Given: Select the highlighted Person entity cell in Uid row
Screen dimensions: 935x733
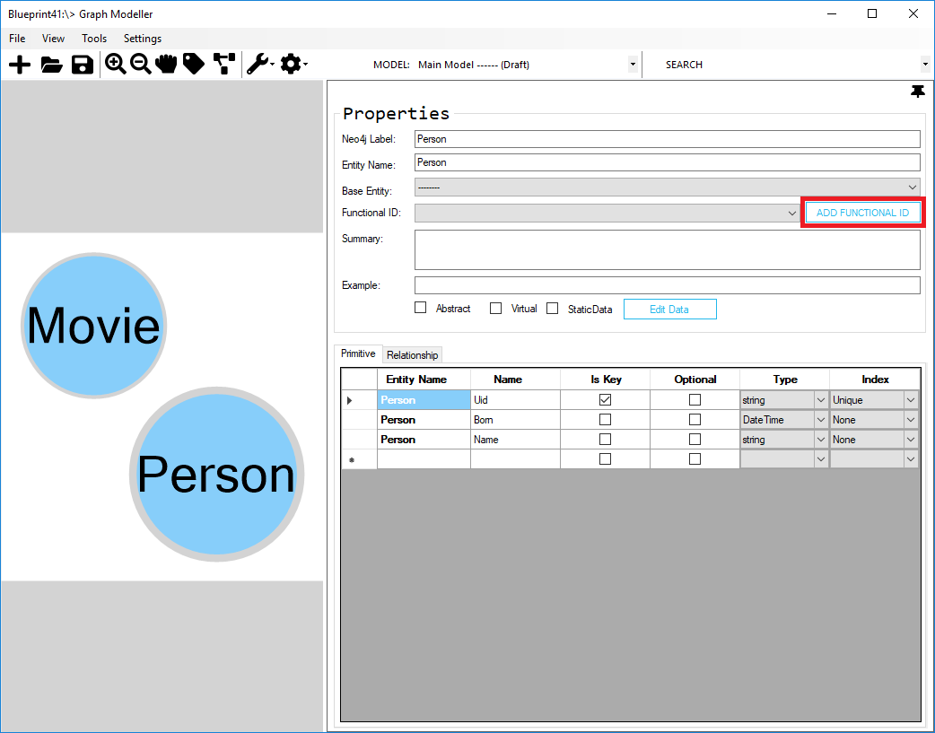Looking at the screenshot, I should point(424,399).
